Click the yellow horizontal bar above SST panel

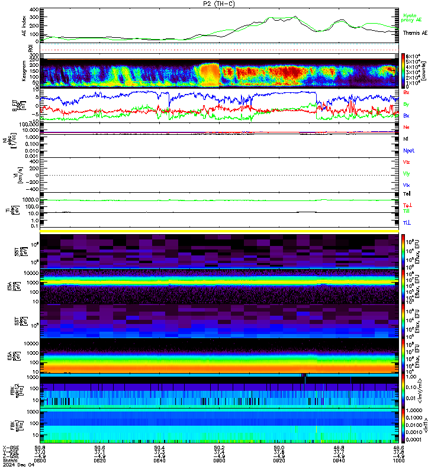click(219, 231)
